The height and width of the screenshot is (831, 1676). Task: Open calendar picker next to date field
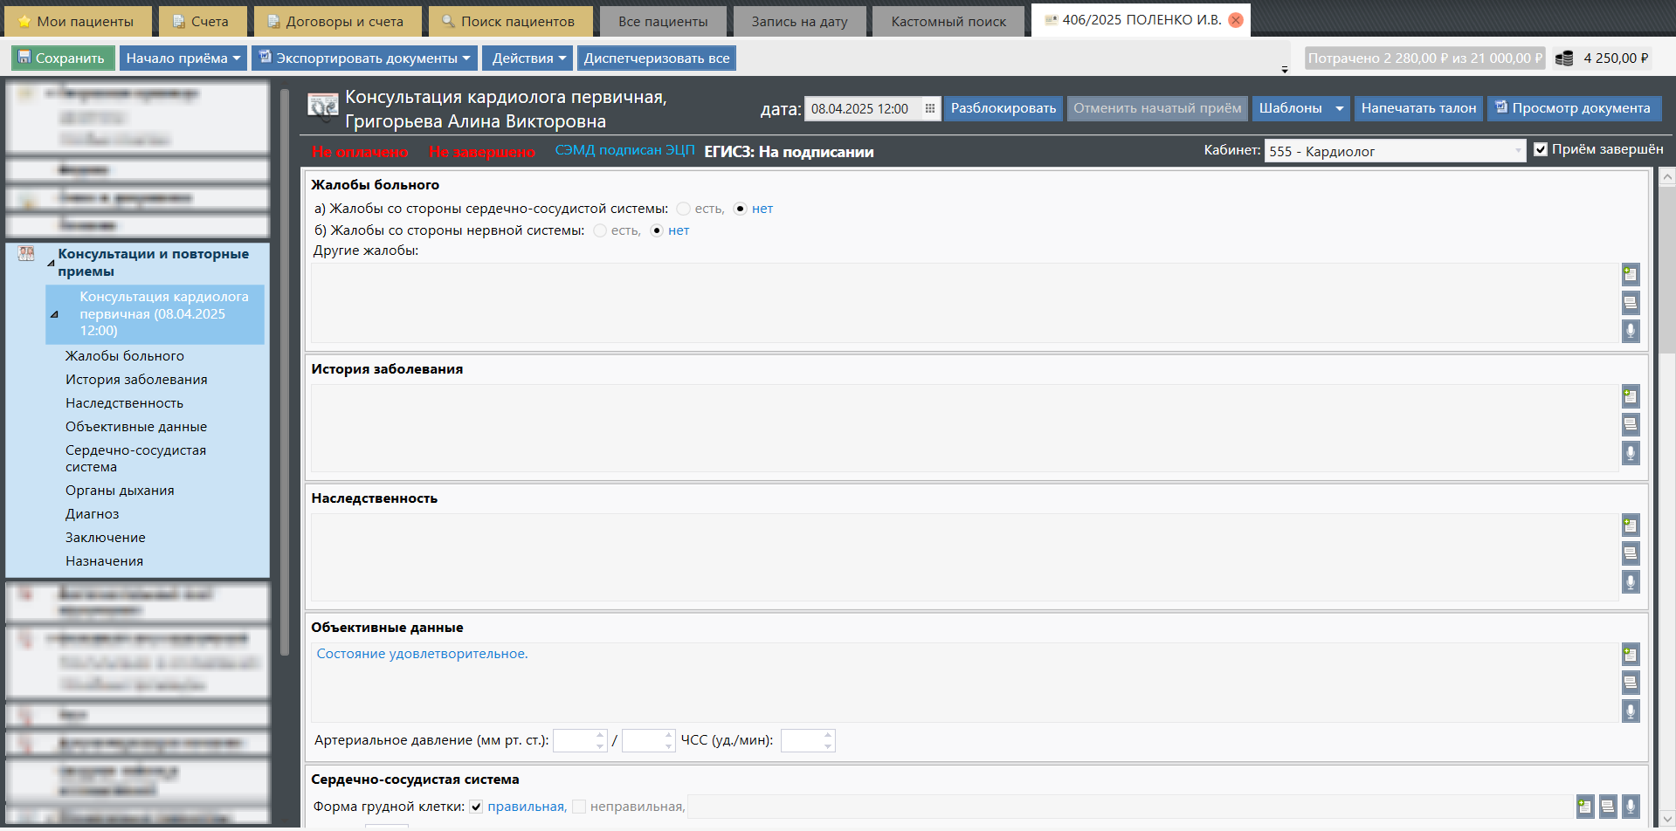tap(929, 109)
